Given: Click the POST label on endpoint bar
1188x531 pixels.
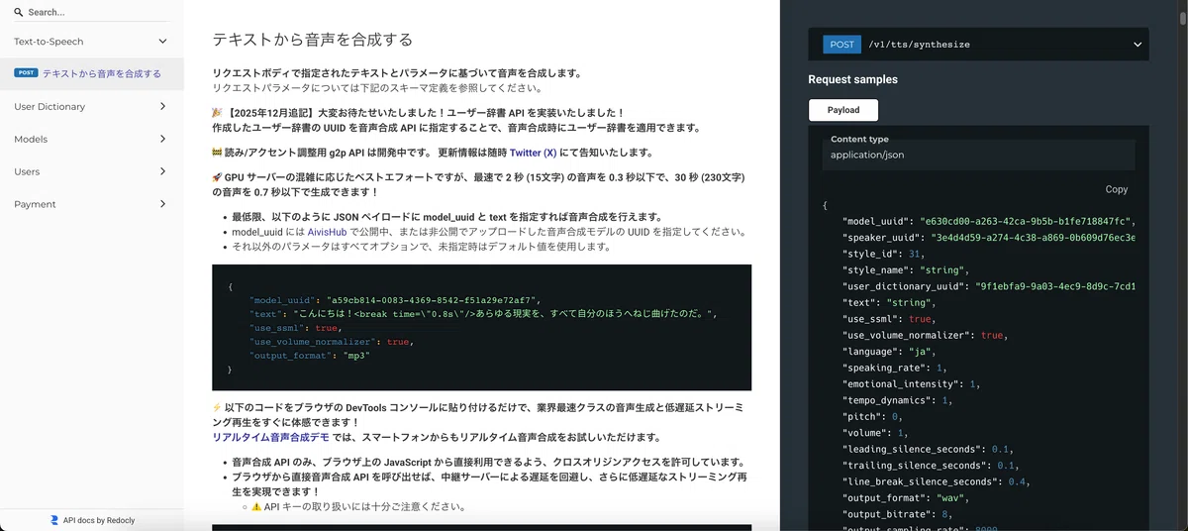Looking at the screenshot, I should 842,45.
